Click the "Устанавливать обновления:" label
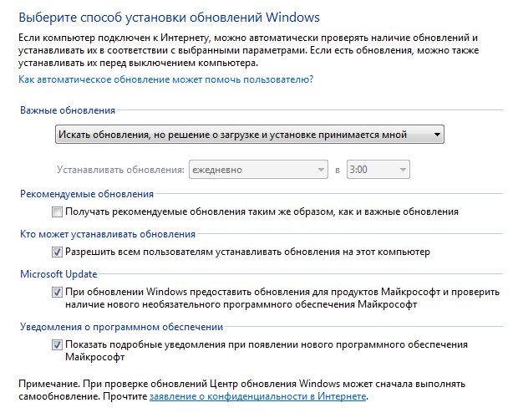This screenshot has height=418, width=523. 120,170
